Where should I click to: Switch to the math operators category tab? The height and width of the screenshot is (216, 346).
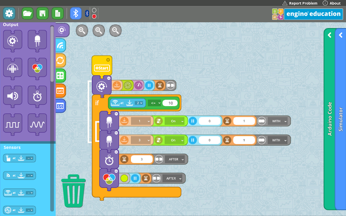tap(61, 76)
